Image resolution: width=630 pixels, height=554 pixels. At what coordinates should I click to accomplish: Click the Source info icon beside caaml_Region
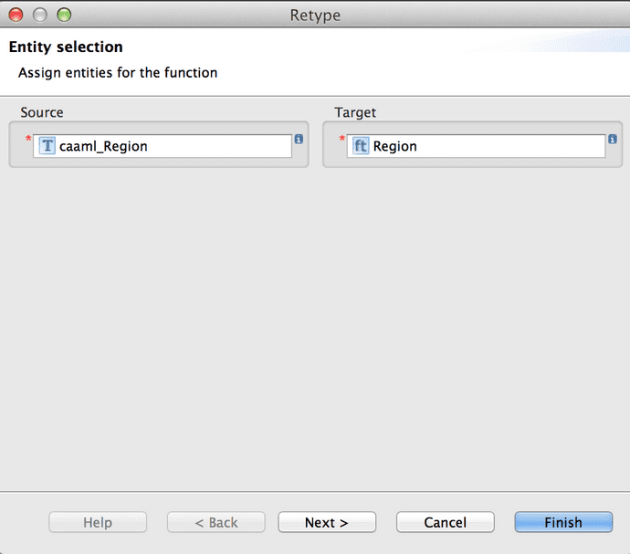(299, 139)
